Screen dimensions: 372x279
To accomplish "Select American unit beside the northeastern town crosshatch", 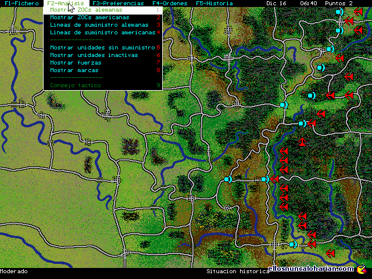I will point(330,49).
